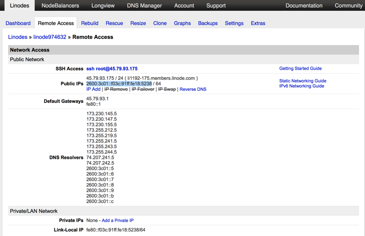Screen dimensions: 365x236
Task: Click the Network Access section header
Action: (x=183, y=50)
